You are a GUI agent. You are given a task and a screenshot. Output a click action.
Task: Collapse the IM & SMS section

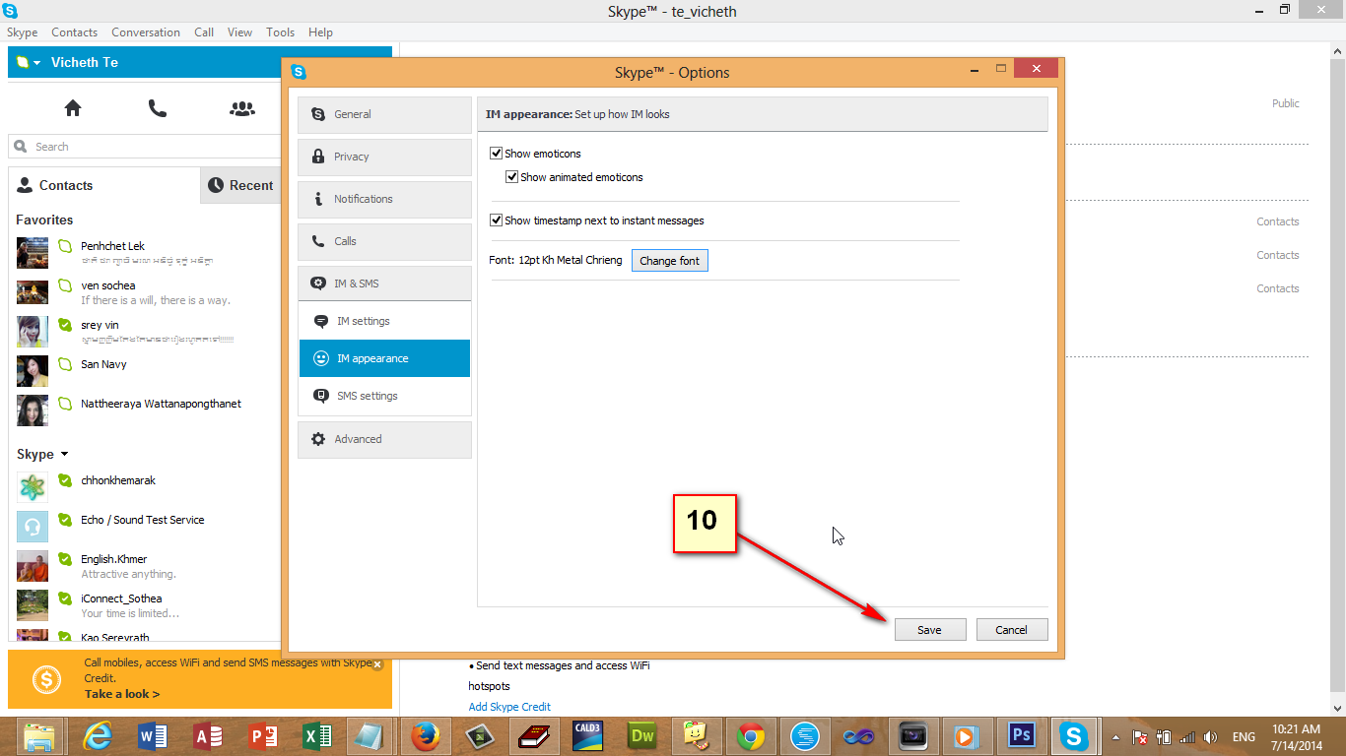tap(384, 283)
